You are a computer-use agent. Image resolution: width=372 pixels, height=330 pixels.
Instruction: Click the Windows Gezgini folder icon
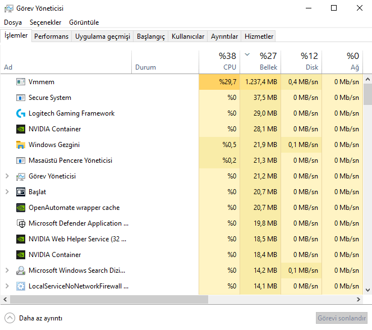[21, 145]
